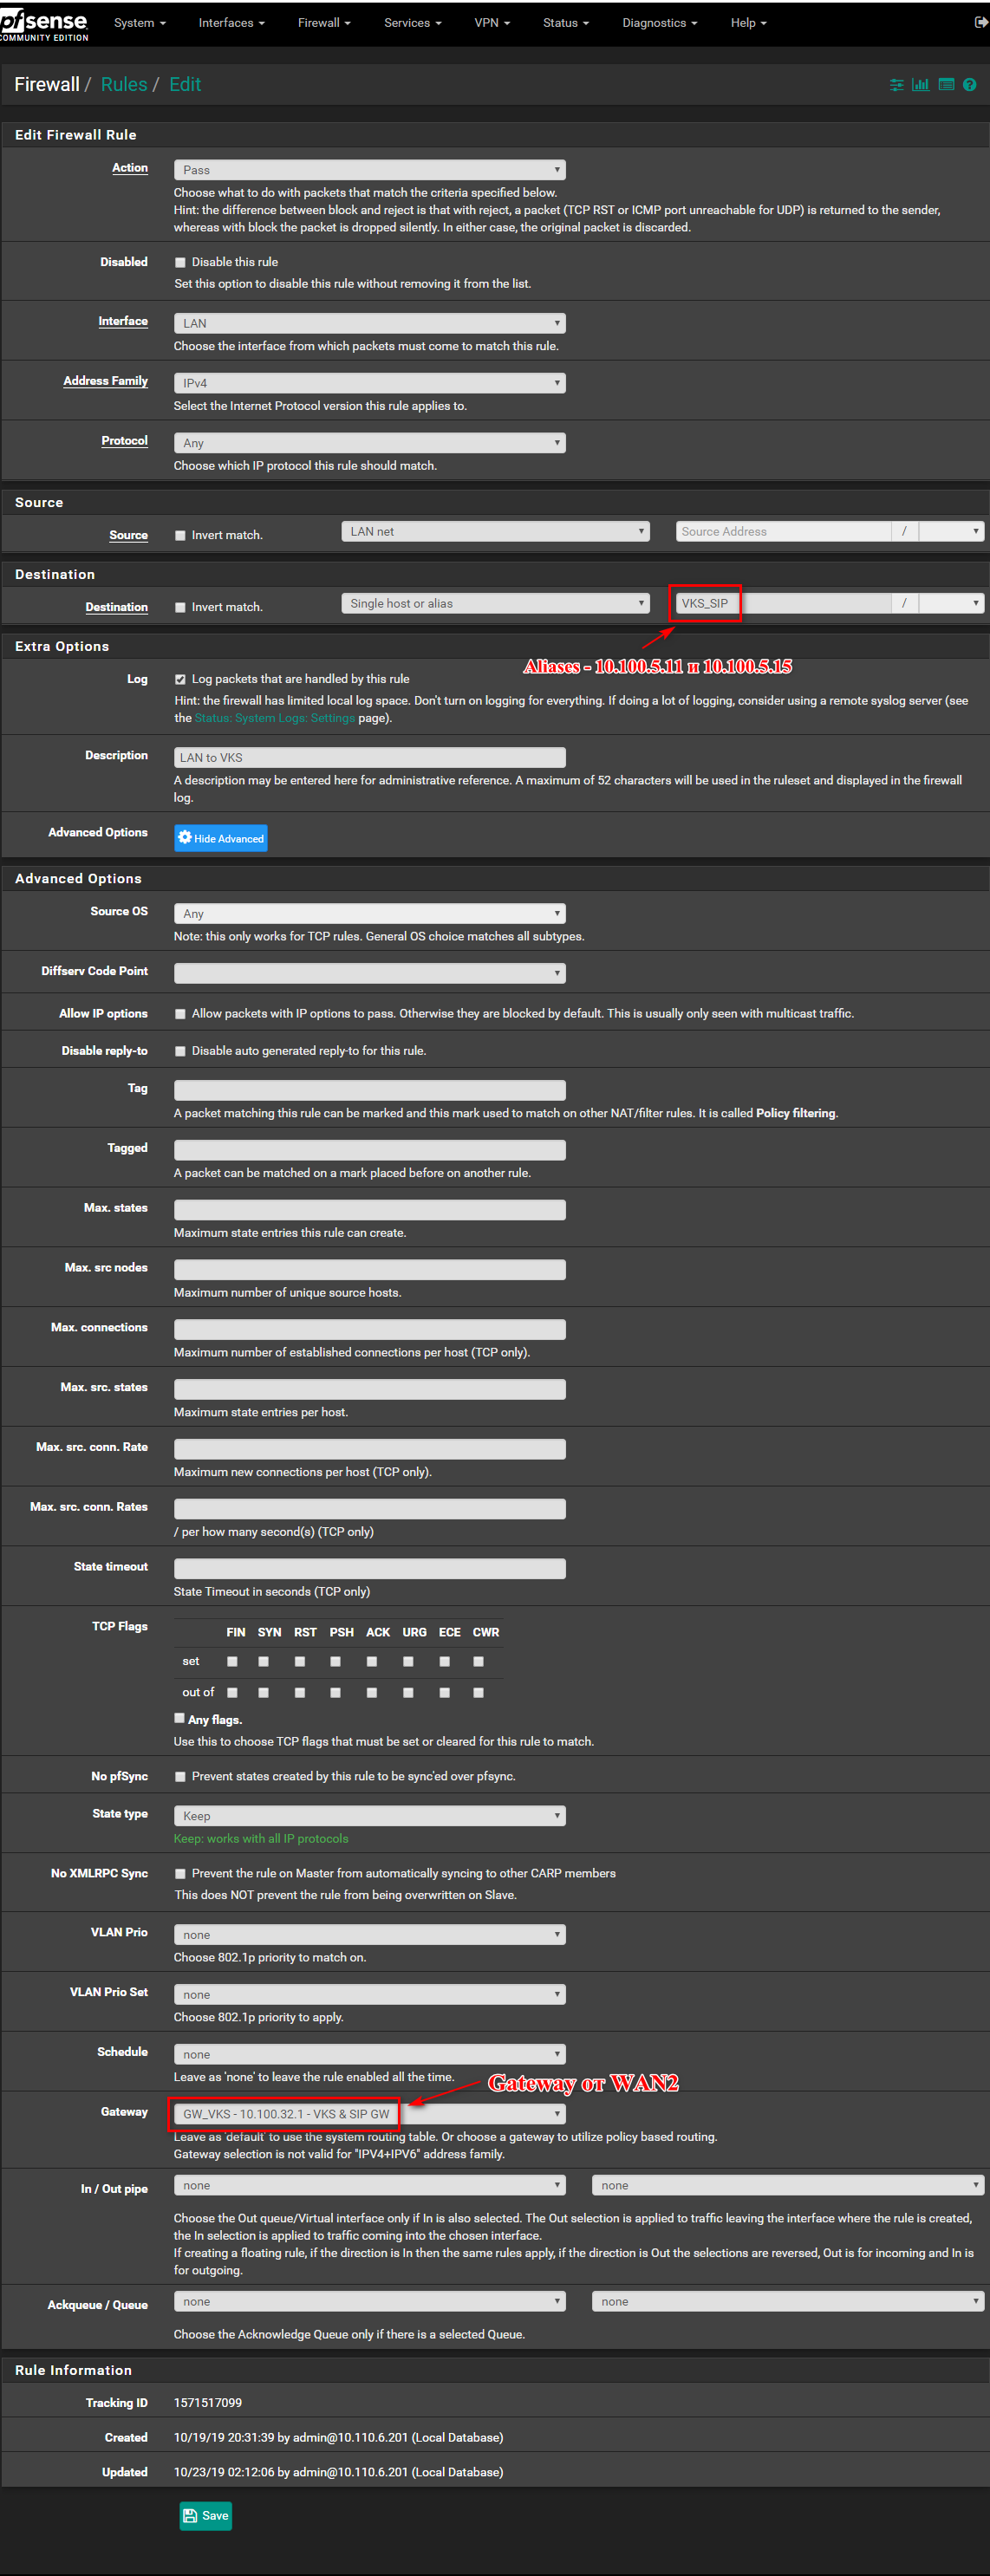
Task: Open the Ackqueue dropdown
Action: tap(370, 2302)
